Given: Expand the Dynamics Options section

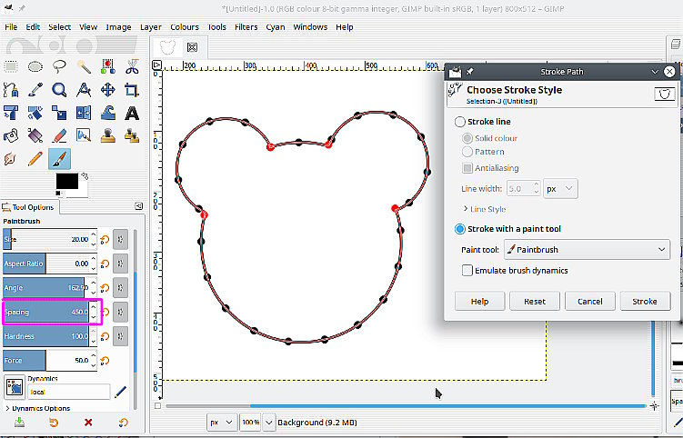Looking at the screenshot, I should [x=37, y=408].
